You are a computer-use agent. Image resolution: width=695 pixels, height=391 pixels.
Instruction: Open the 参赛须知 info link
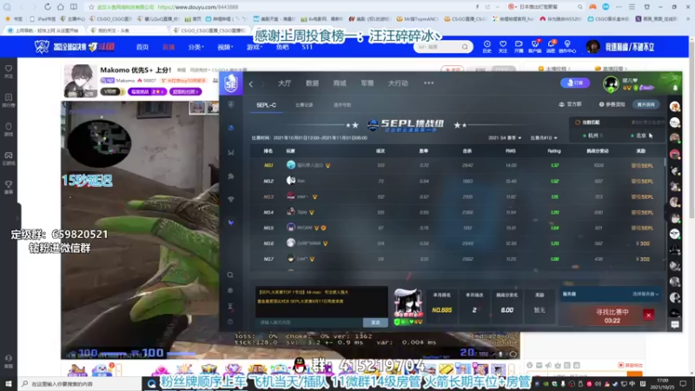(x=612, y=104)
